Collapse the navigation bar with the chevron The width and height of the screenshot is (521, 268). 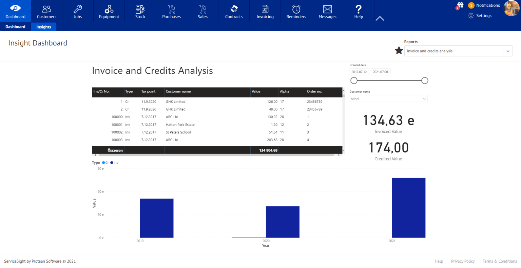coord(380,19)
